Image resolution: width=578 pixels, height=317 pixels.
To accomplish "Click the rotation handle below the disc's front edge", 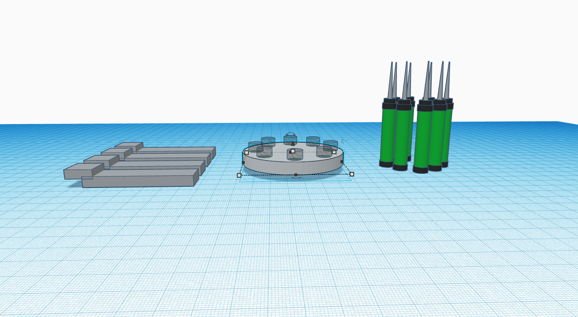I will point(296,178).
